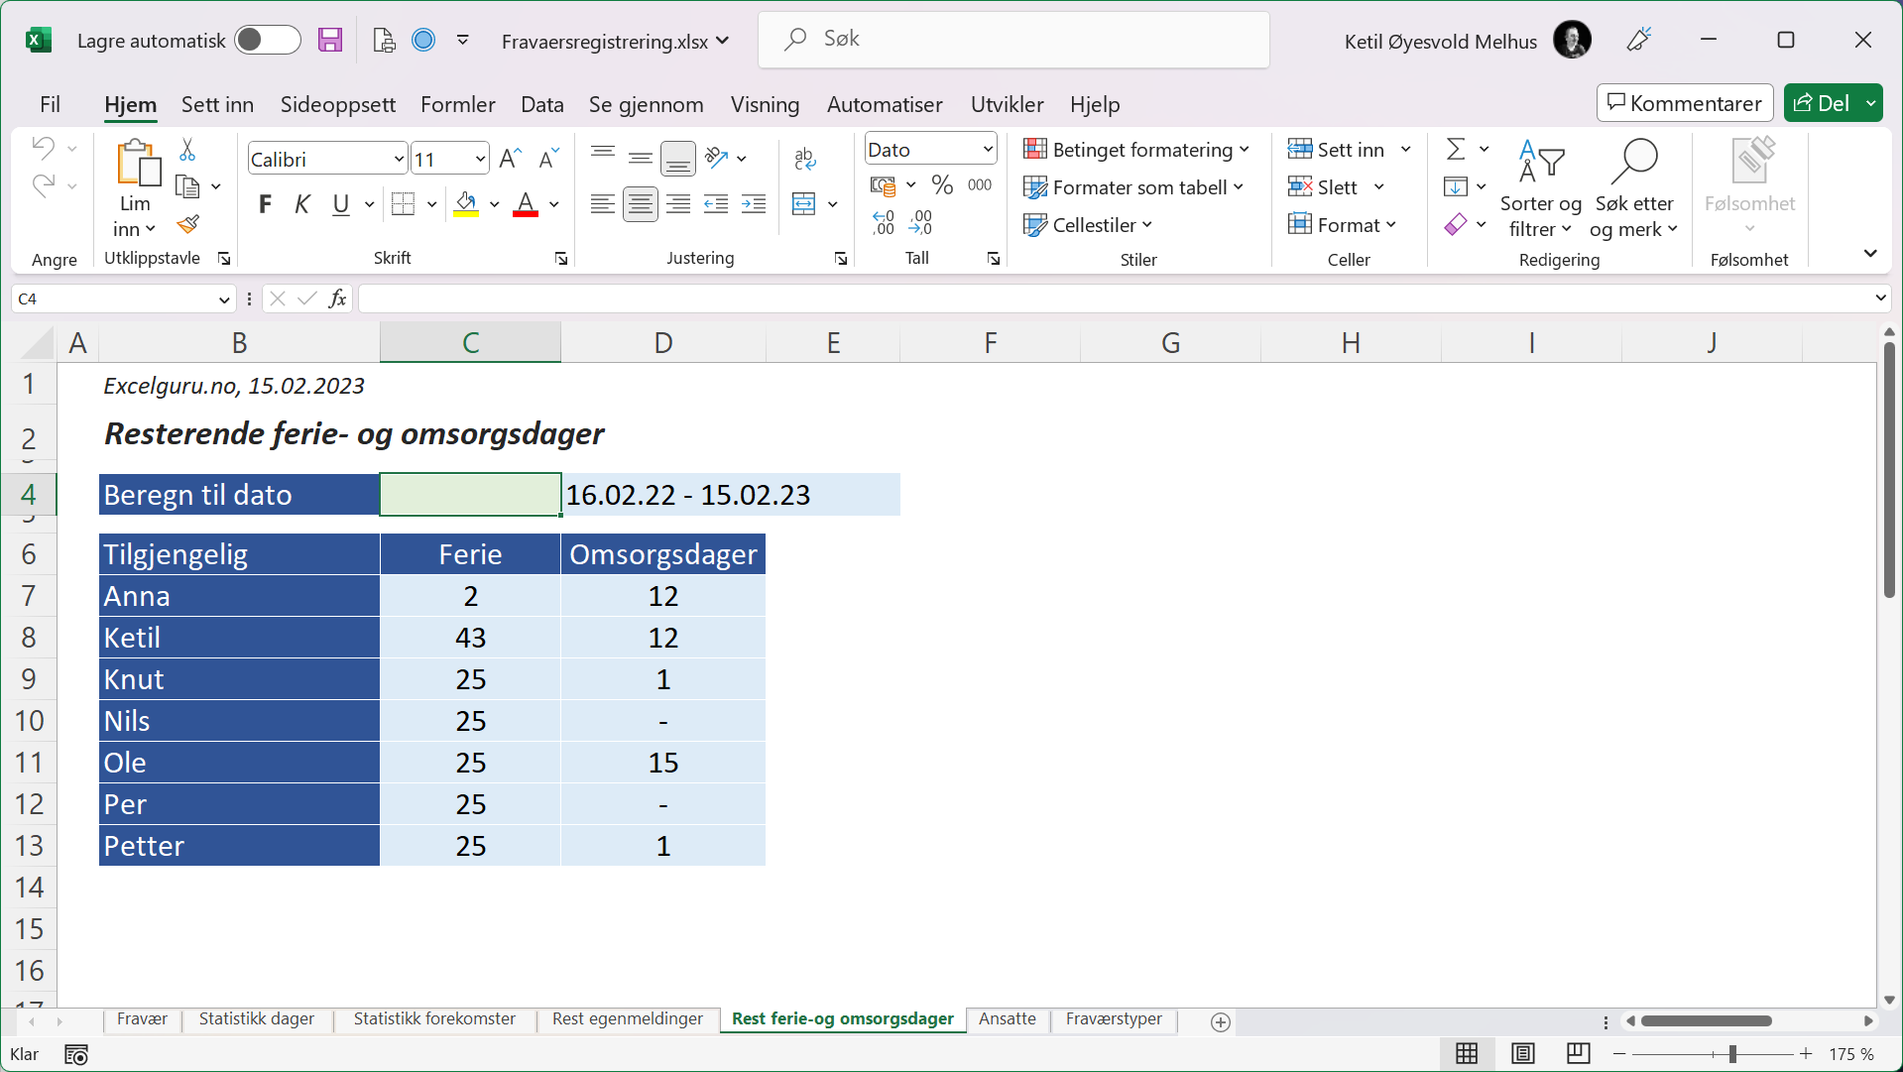Screen dimensions: 1903x1072
Task: Open the Formler ribbon tab
Action: (457, 104)
